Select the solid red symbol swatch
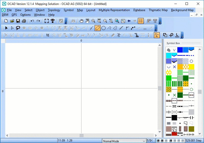 (x=174, y=134)
